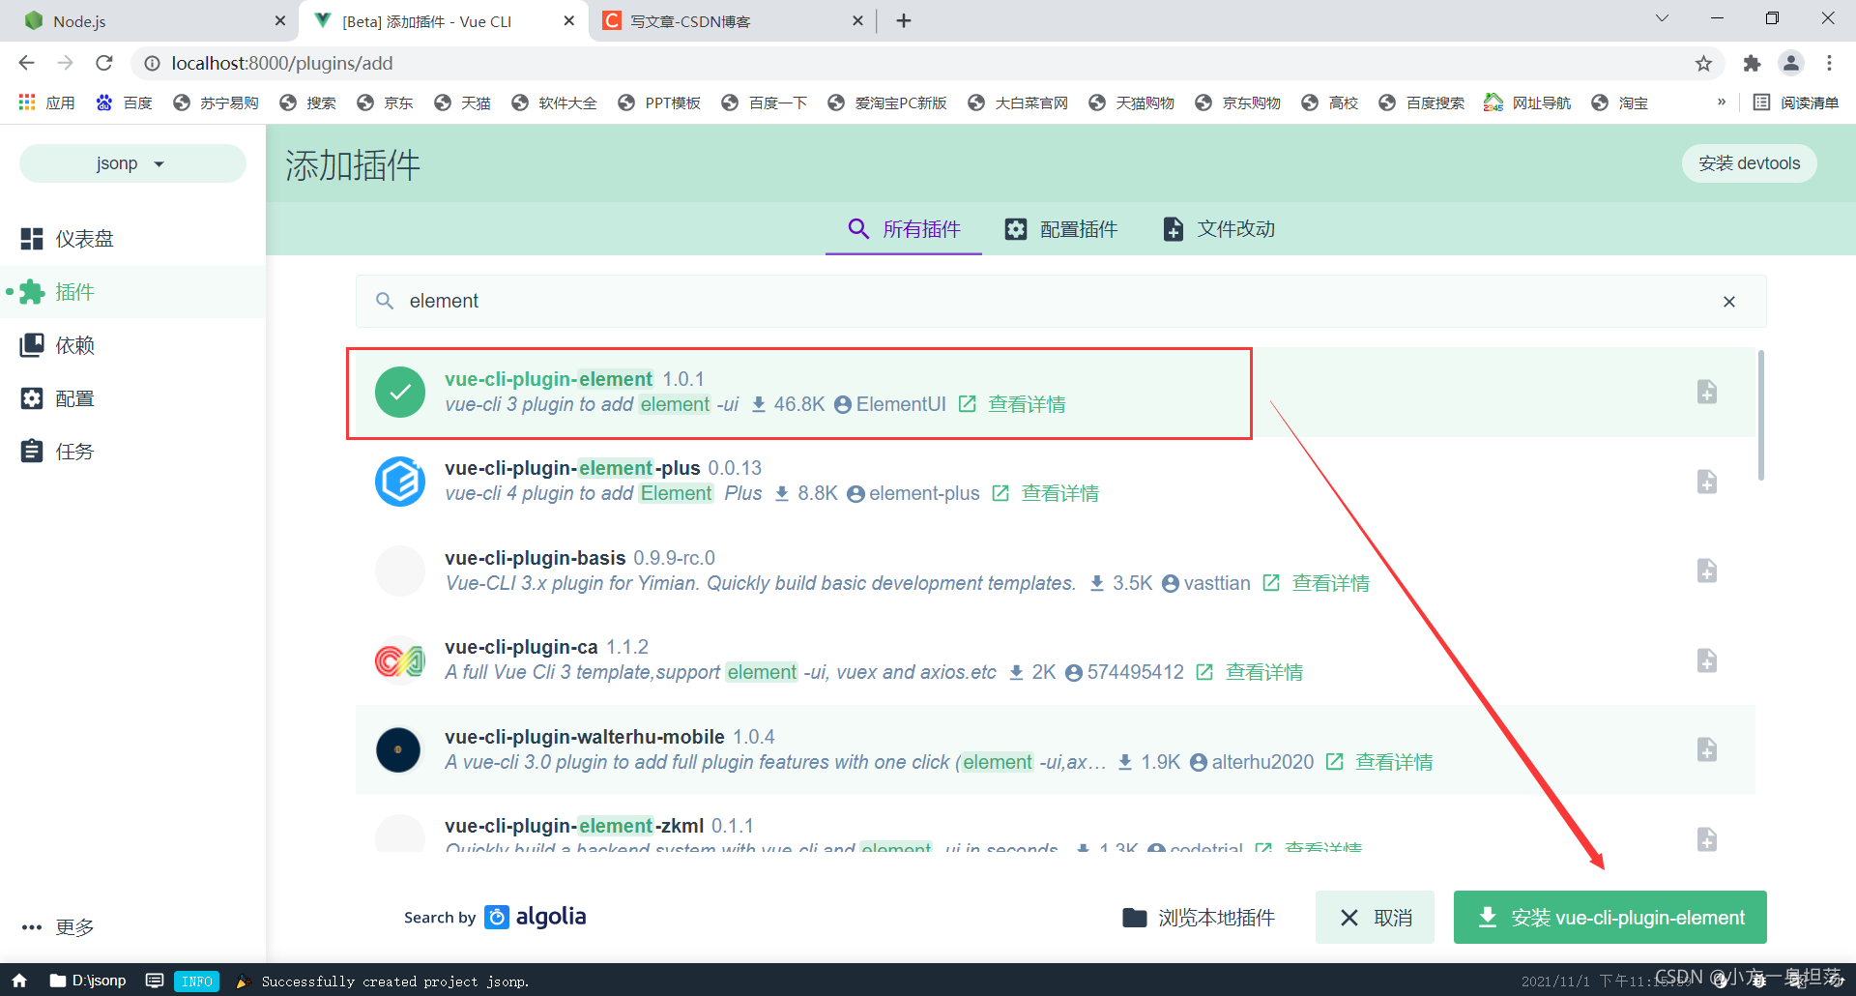Open 网址导航 bookmark
The height and width of the screenshot is (996, 1856).
click(x=1528, y=103)
